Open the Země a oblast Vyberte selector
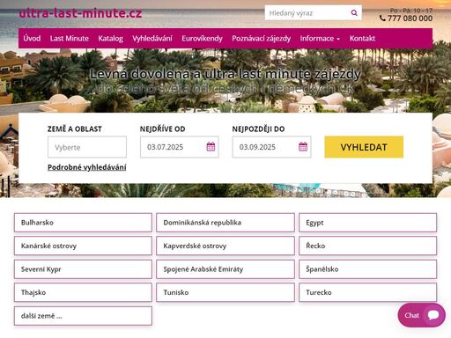Viewport: 451px width, 338px height. point(87,147)
